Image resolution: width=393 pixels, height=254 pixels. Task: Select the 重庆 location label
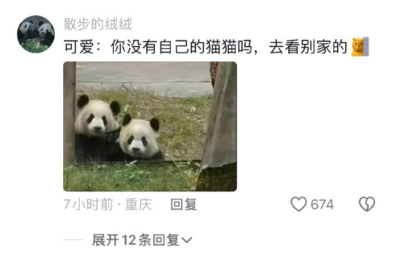tap(138, 204)
